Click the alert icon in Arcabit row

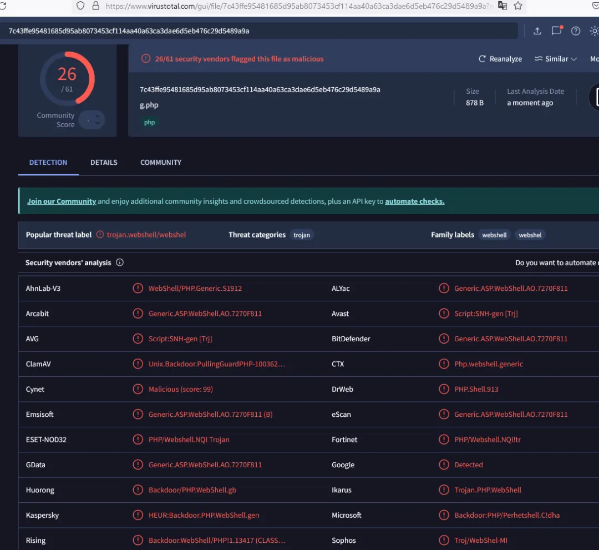click(138, 314)
